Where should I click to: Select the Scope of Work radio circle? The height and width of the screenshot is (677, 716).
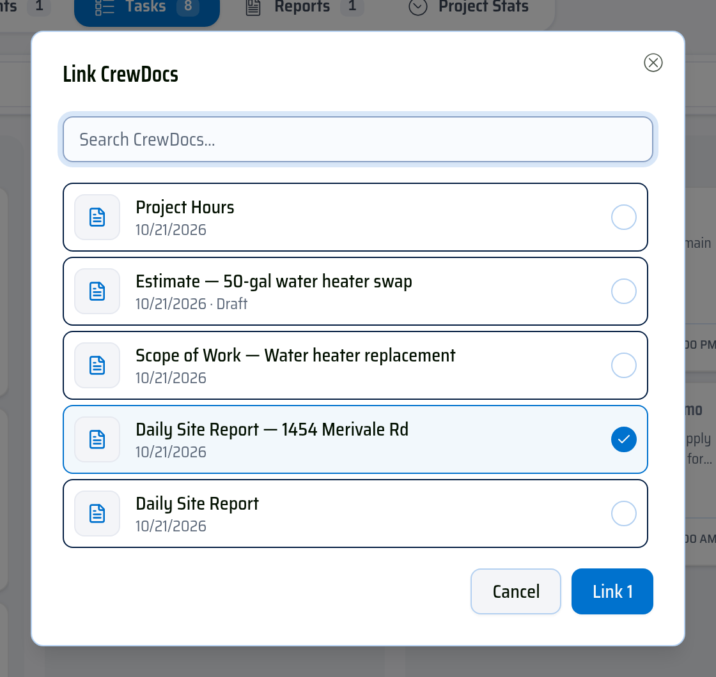pos(623,365)
